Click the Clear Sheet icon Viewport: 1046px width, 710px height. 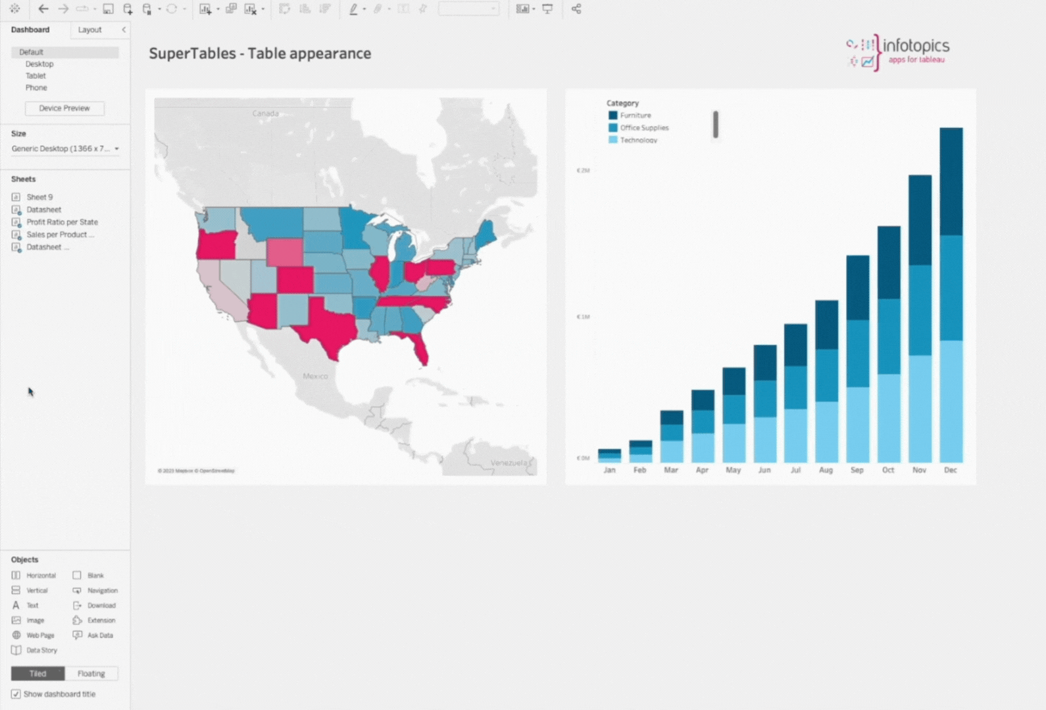250,9
